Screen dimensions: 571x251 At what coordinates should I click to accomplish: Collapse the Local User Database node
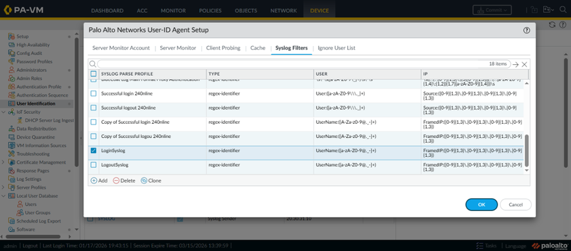tap(3, 196)
